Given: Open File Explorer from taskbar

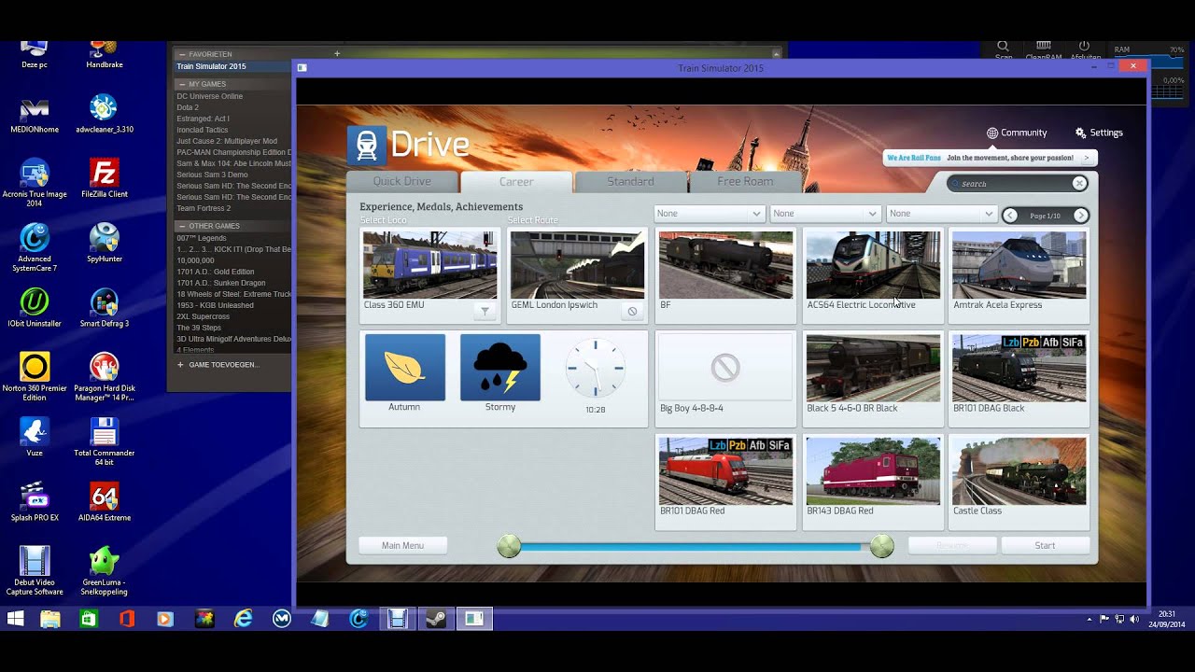Looking at the screenshot, I should coord(50,619).
